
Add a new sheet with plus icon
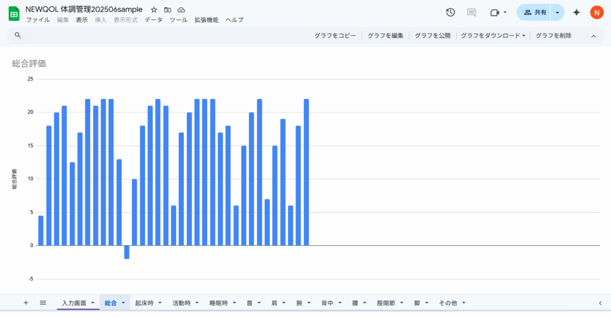(x=26, y=303)
